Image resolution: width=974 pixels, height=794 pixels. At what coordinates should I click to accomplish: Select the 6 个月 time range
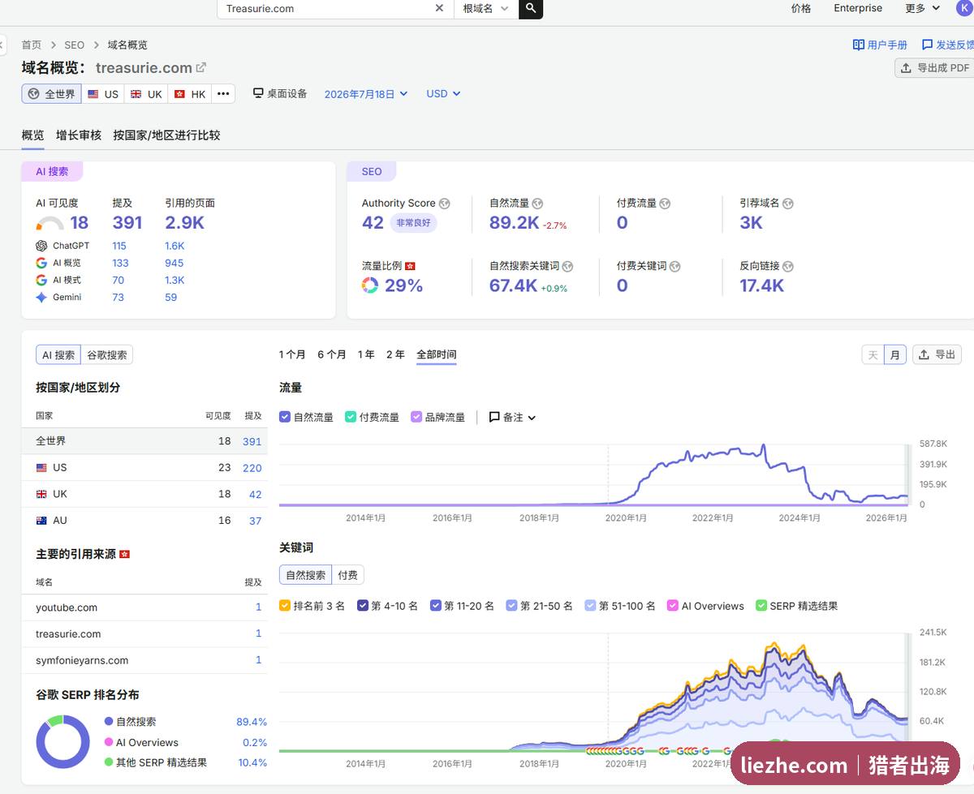click(332, 354)
